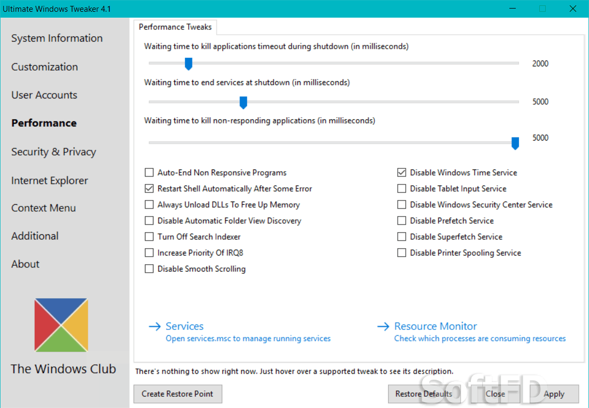
Task: Click The Windows Club logo
Action: 61,325
